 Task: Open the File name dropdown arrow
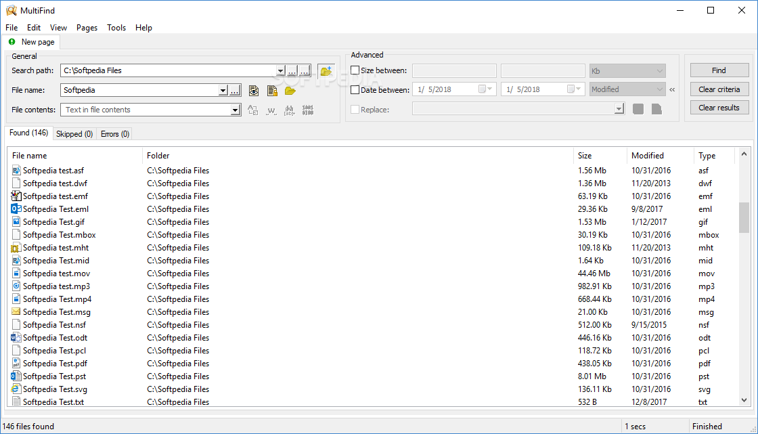coord(223,91)
